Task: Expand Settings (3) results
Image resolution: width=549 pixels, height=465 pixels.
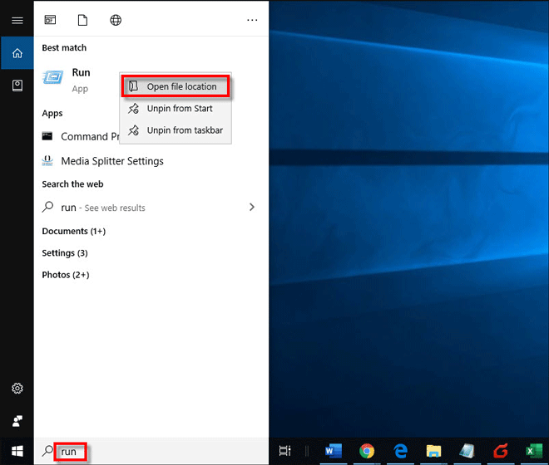Action: pyautogui.click(x=65, y=252)
